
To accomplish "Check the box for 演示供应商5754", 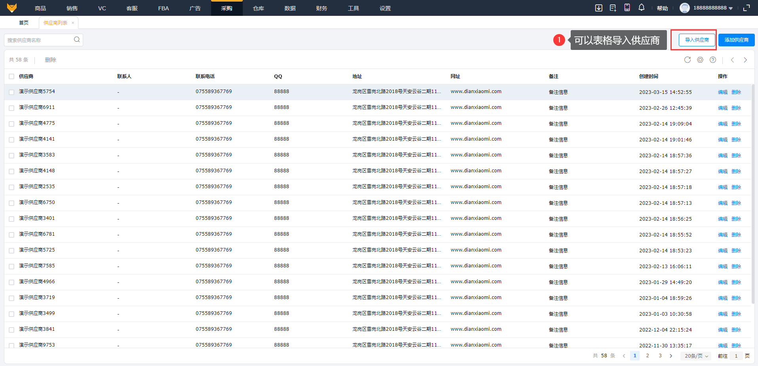I will pyautogui.click(x=11, y=92).
